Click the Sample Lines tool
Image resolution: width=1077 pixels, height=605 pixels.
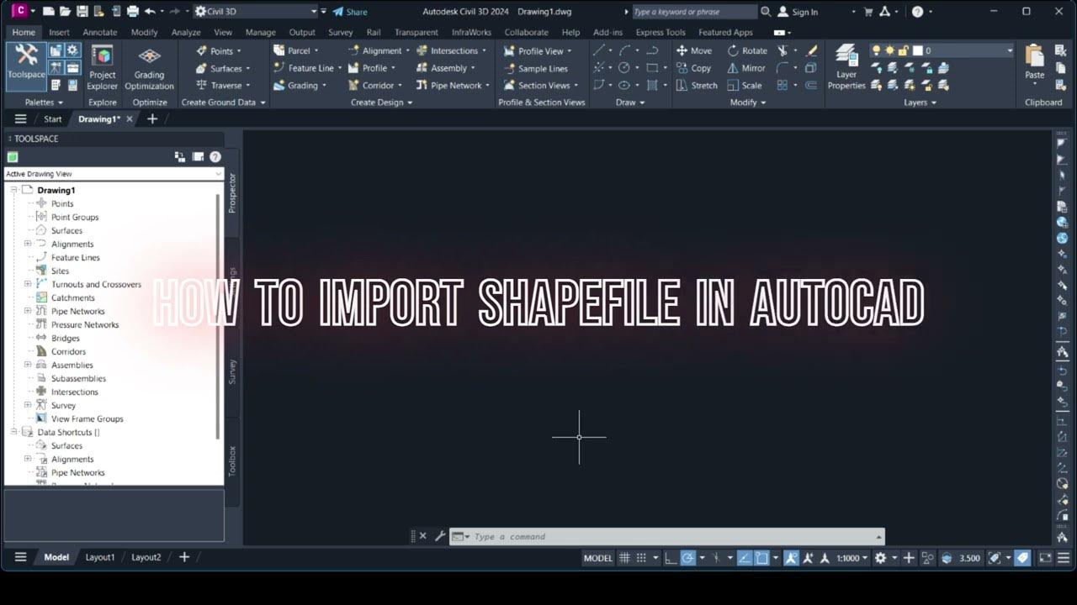[536, 68]
